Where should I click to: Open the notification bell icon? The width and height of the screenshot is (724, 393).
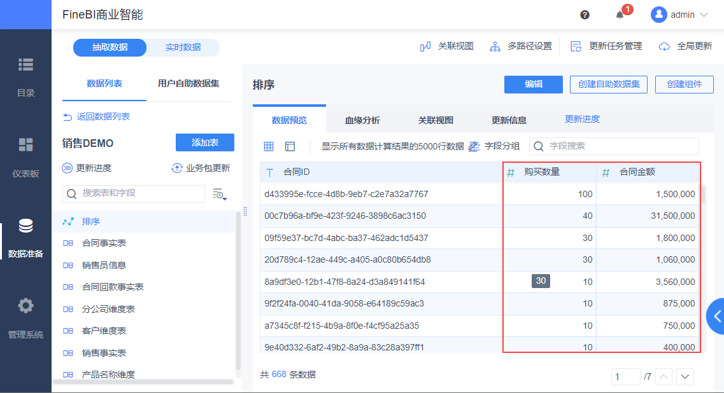click(x=620, y=15)
